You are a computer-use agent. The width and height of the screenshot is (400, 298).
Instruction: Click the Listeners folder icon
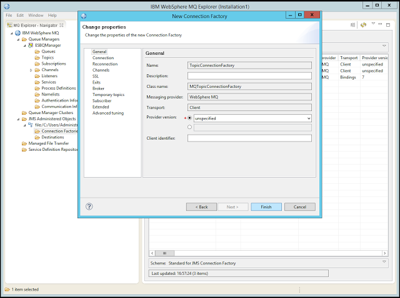coord(37,76)
